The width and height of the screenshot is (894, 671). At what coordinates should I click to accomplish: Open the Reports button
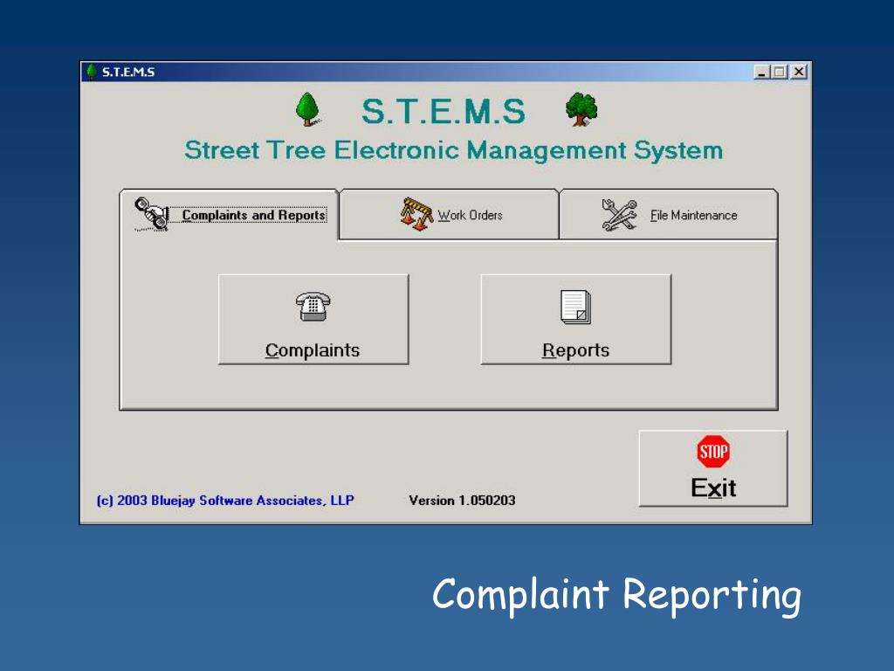(x=576, y=319)
